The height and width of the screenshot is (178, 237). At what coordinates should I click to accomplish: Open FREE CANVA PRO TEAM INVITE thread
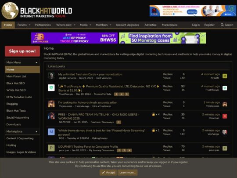click(x=99, y=116)
